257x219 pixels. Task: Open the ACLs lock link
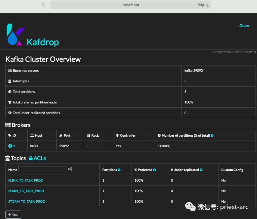(37, 158)
